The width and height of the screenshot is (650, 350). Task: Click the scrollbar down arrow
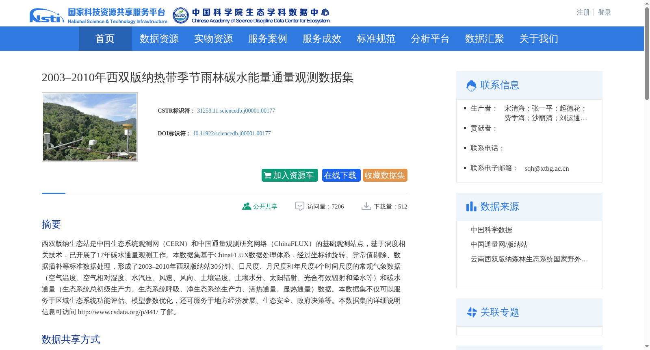tap(647, 346)
